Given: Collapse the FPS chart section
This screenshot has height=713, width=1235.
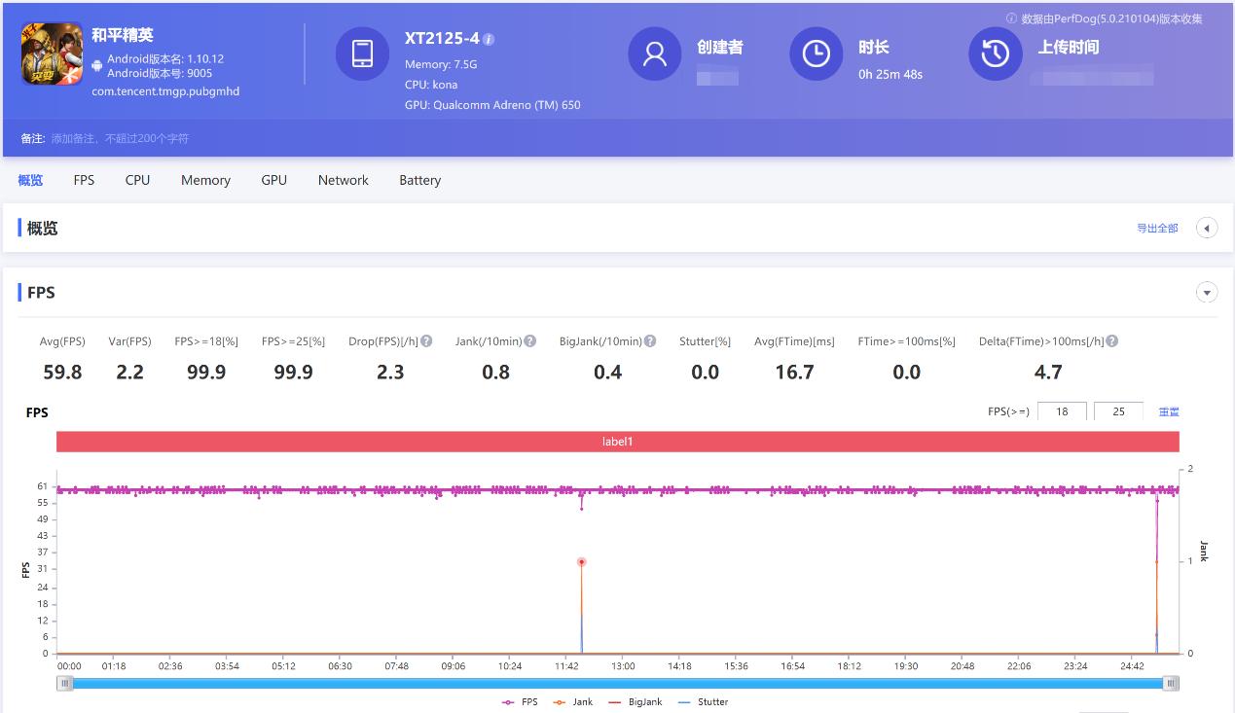Looking at the screenshot, I should (1207, 292).
